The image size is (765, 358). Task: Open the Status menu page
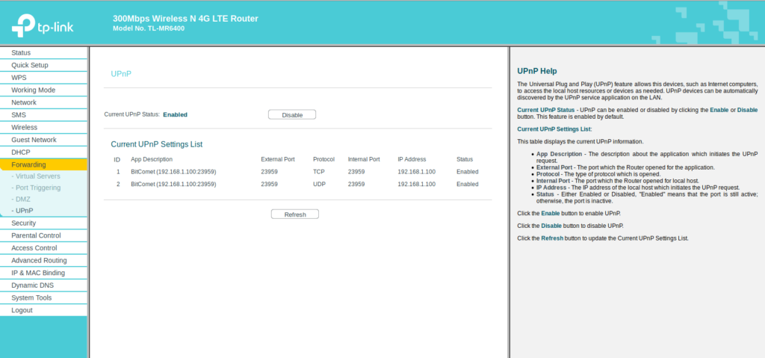[x=21, y=52]
